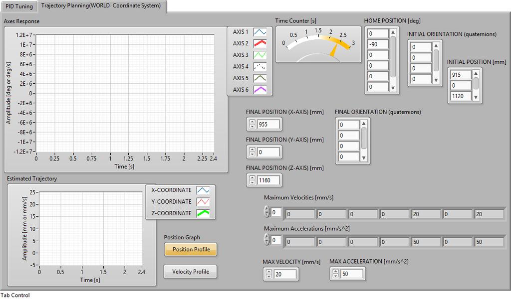Click the MAX ACCELERATION stepper arrows
The image size is (511, 299).
pyautogui.click(x=335, y=274)
